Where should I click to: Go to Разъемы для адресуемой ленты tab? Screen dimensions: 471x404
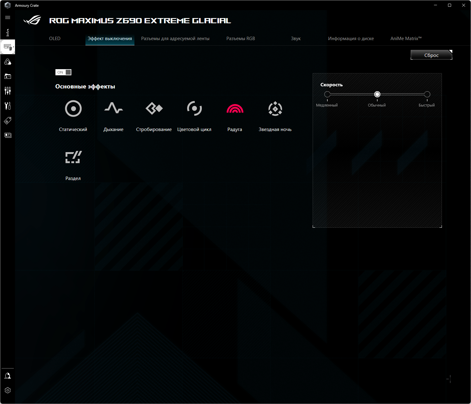[x=175, y=39]
